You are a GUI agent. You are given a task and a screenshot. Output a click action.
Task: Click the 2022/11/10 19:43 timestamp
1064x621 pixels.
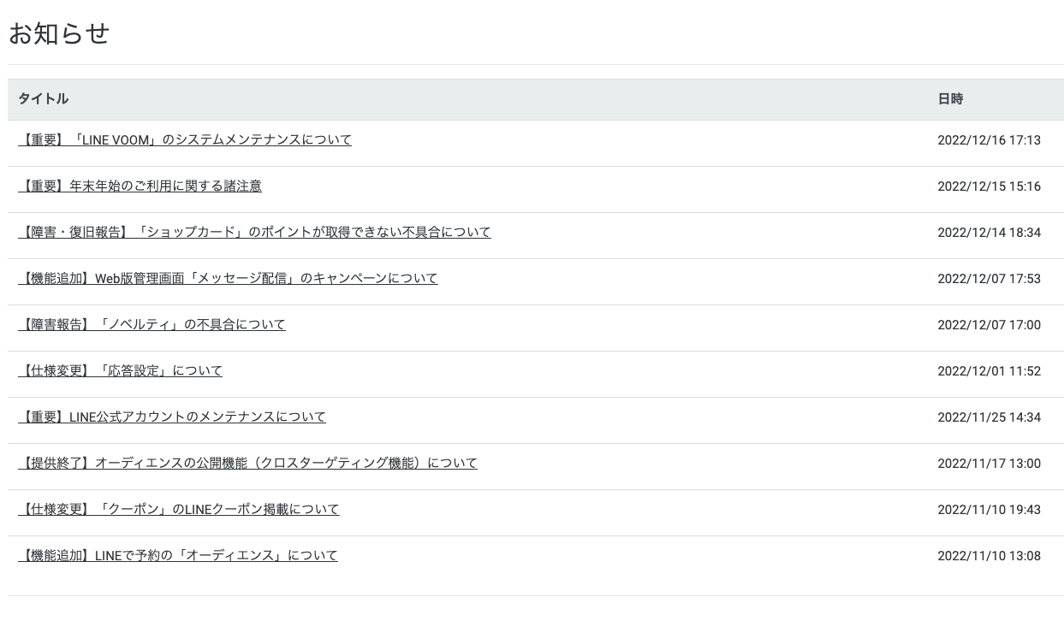click(x=989, y=510)
